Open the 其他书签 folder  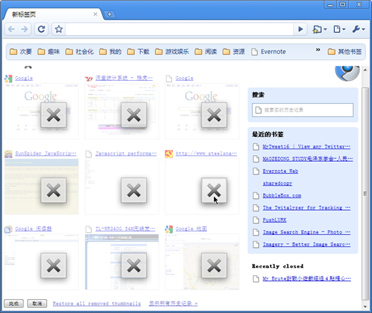tap(345, 52)
